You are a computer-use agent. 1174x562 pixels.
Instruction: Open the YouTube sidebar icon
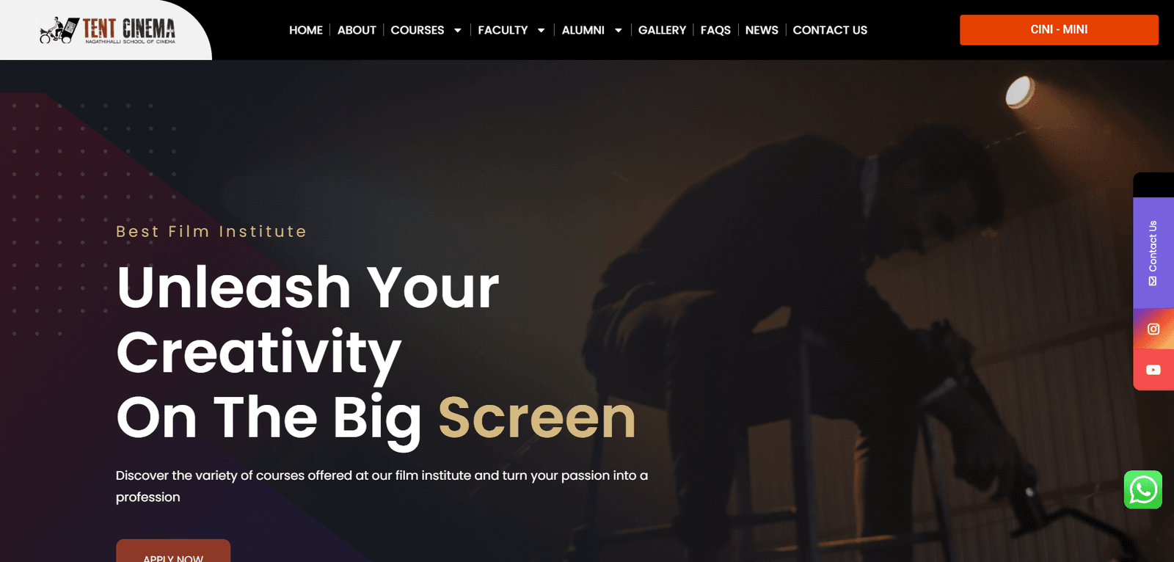1153,370
